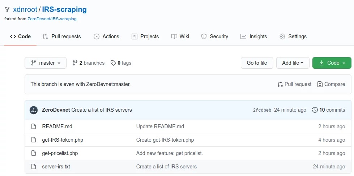Switch to the Code tab
Viewport: 354px width, 176px height.
tap(20, 37)
